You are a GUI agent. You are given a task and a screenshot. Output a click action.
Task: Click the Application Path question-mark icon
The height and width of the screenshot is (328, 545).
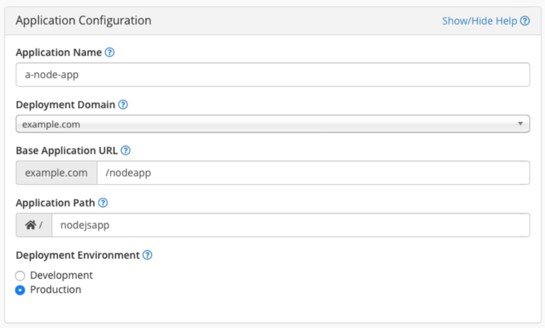[104, 203]
